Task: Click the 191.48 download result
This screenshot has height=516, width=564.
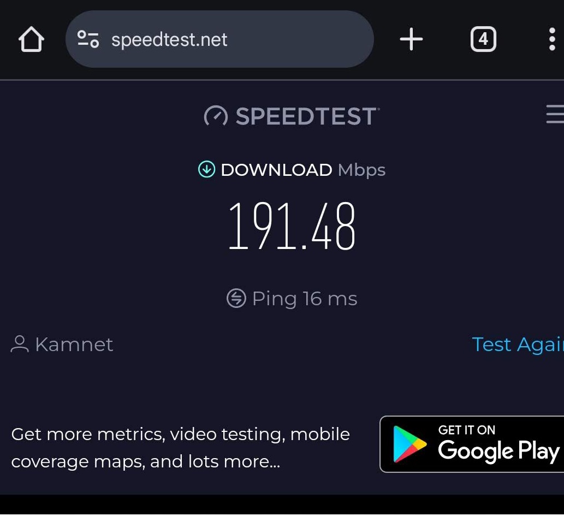Action: pos(292,226)
